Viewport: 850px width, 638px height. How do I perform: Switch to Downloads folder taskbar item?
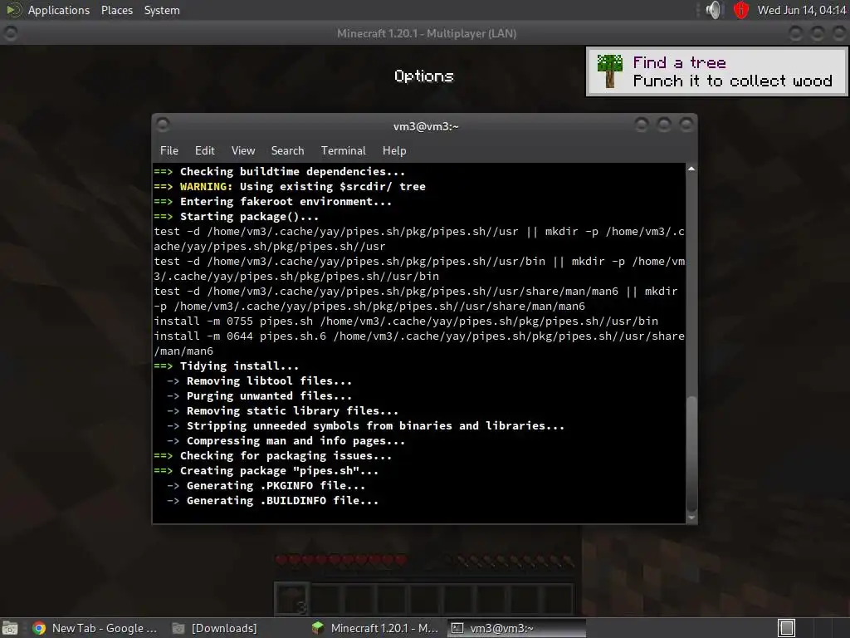pos(215,628)
